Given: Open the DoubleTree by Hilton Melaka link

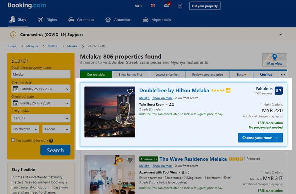Looking at the screenshot, I should point(174,90).
